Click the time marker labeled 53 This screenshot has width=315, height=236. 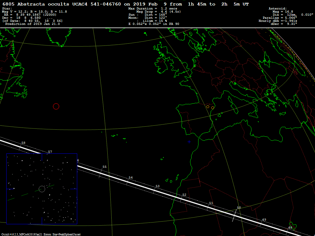click(x=157, y=187)
